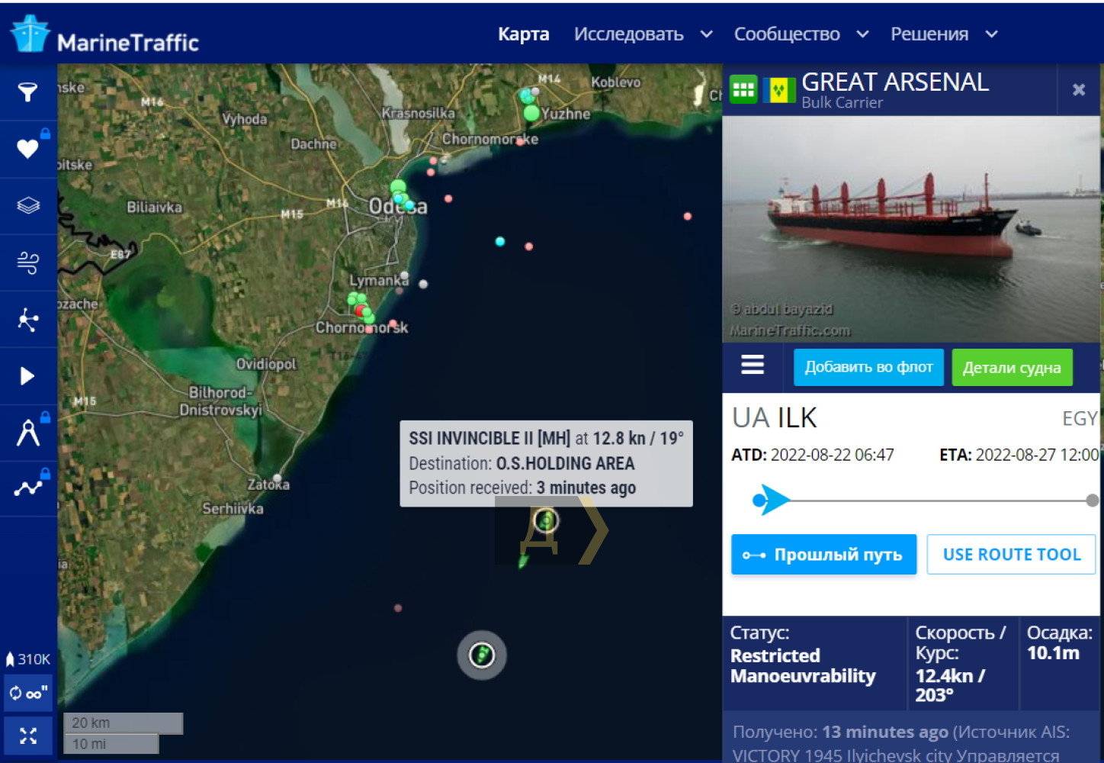Image resolution: width=1104 pixels, height=763 pixels.
Task: Toggle the auto-refresh infinity button
Action: (28, 694)
